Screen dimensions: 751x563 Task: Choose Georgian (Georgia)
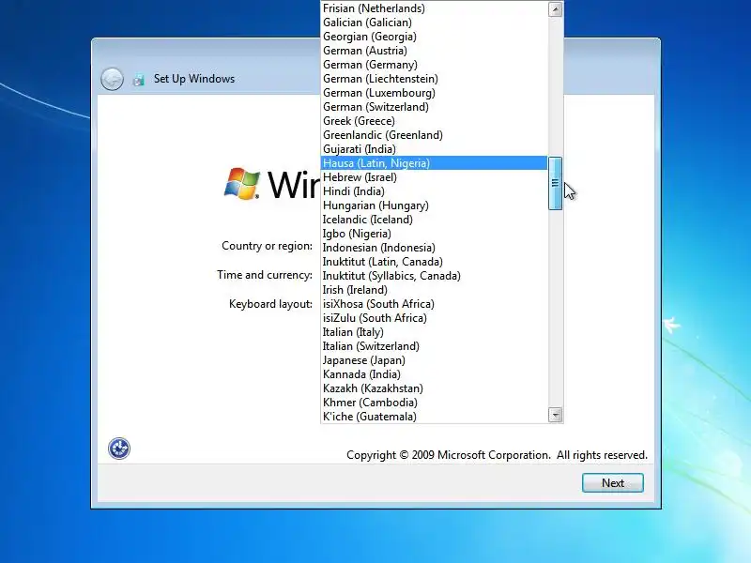pyautogui.click(x=434, y=37)
